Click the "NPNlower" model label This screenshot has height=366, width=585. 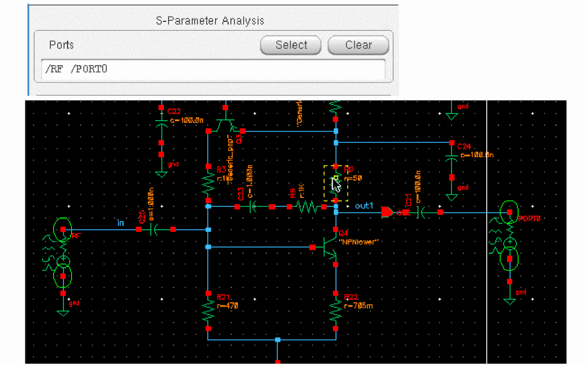pyautogui.click(x=359, y=242)
